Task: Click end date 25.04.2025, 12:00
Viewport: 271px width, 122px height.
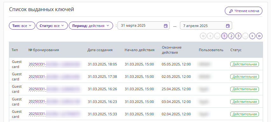Action: [176, 89]
